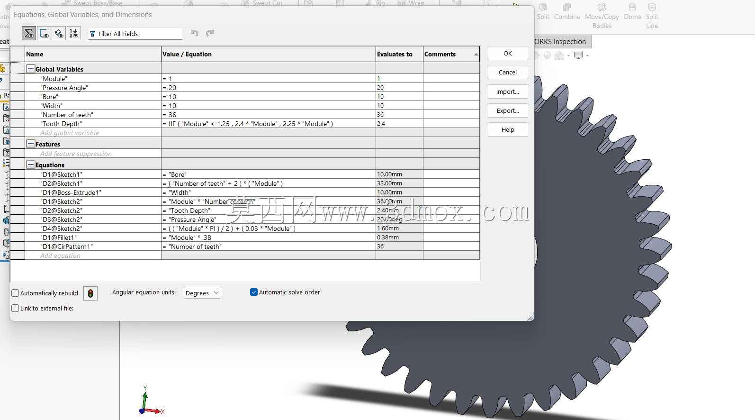
Task: Open the view settings monitor icon
Action: (578, 56)
